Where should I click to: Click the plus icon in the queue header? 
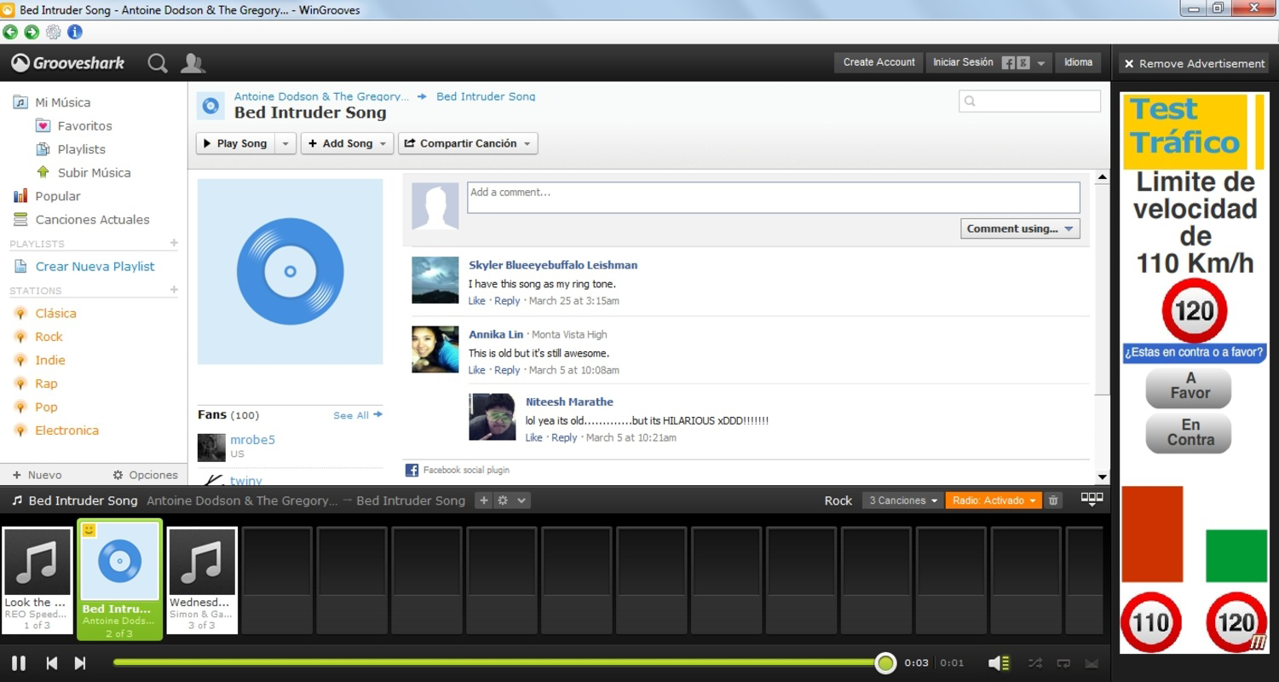pos(484,500)
